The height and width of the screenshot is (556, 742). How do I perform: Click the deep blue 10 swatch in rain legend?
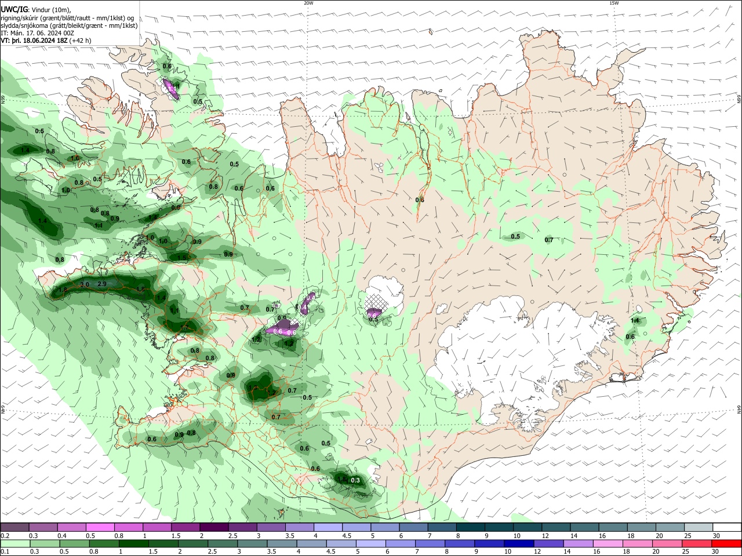[518, 543]
